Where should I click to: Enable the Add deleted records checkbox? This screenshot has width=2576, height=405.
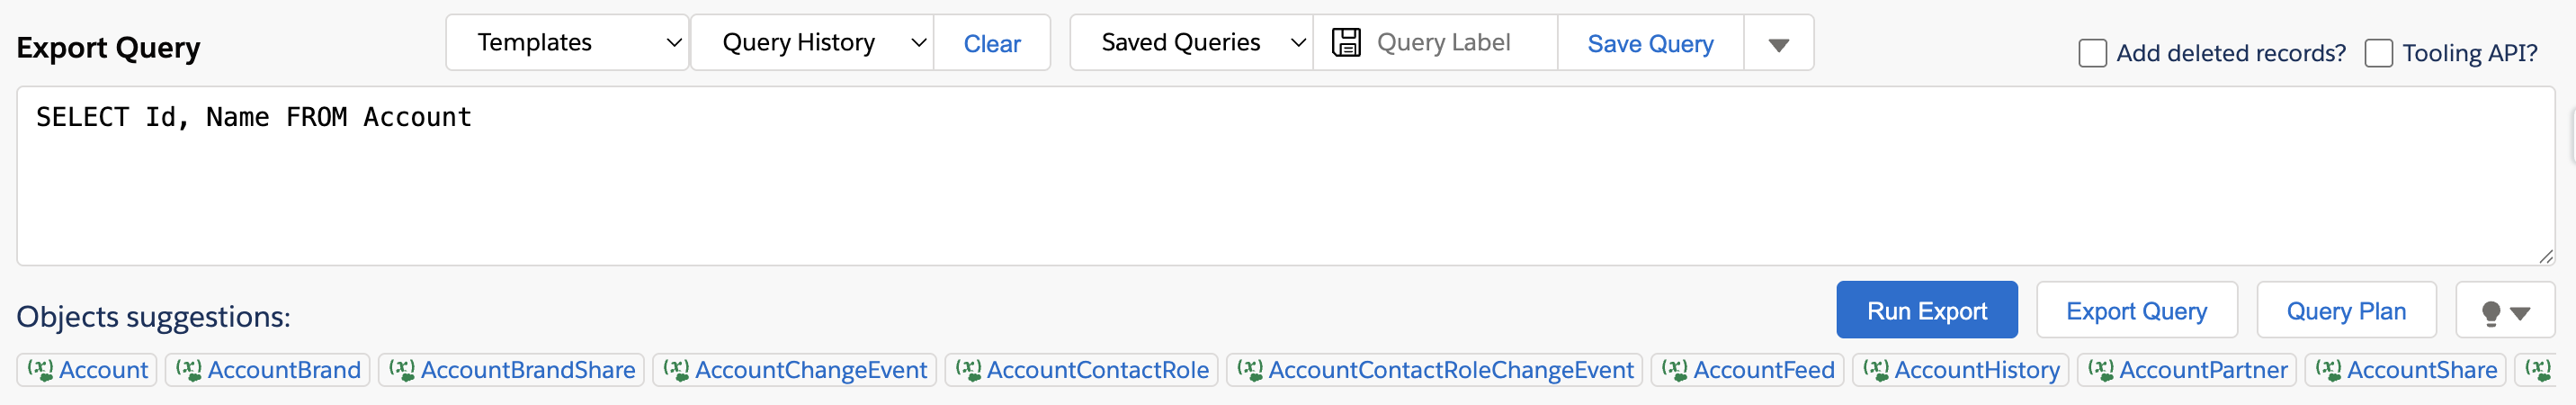pyautogui.click(x=2092, y=53)
